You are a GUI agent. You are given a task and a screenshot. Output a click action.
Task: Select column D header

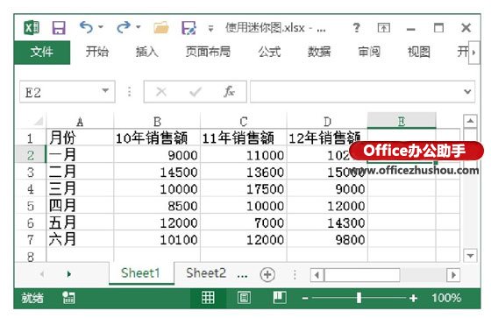click(327, 121)
